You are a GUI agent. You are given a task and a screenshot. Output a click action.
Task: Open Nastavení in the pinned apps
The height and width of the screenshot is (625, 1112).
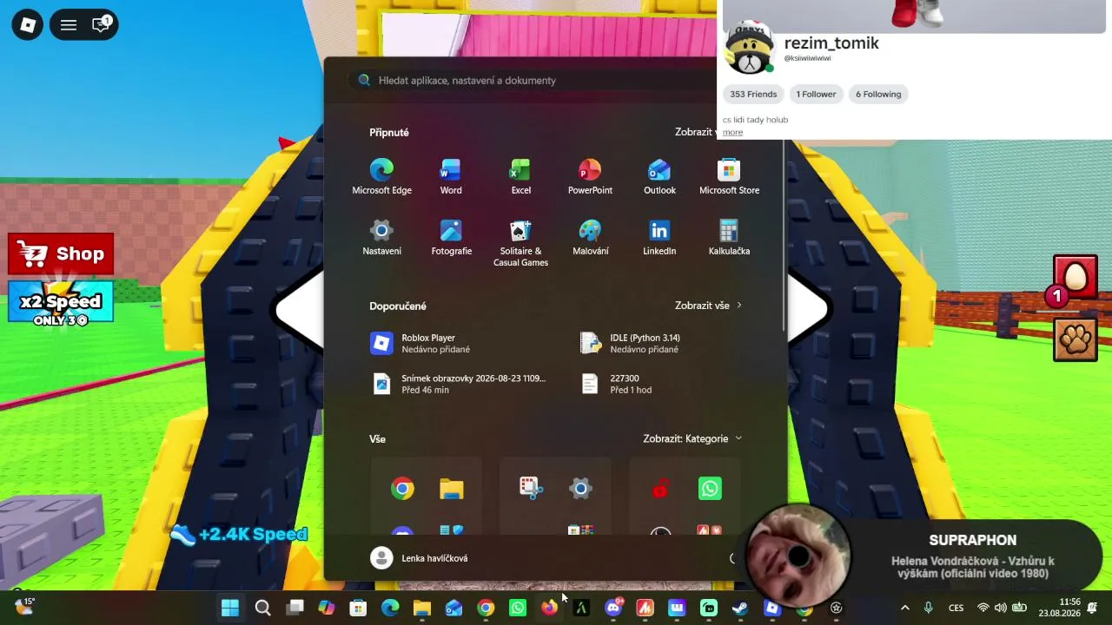381,238
